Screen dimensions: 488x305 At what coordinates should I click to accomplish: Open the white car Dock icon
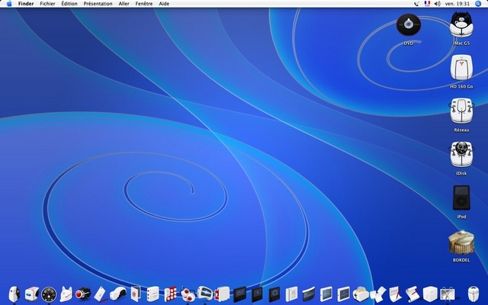coord(118,294)
